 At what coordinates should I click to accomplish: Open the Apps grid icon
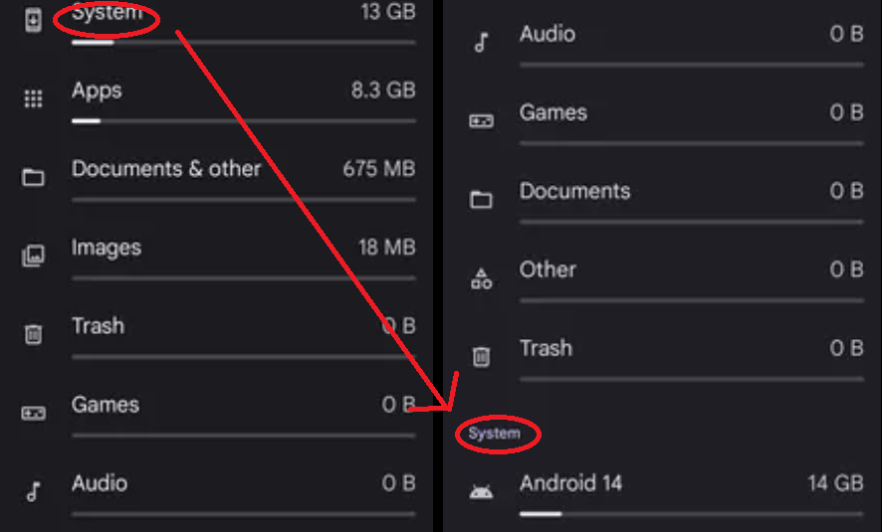(x=33, y=98)
